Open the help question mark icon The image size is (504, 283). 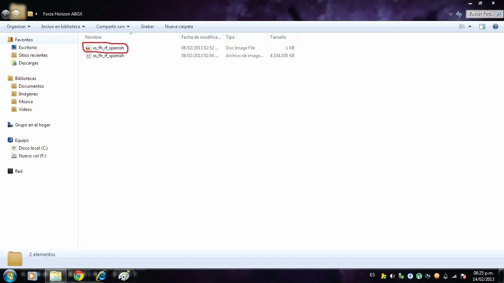pos(496,27)
